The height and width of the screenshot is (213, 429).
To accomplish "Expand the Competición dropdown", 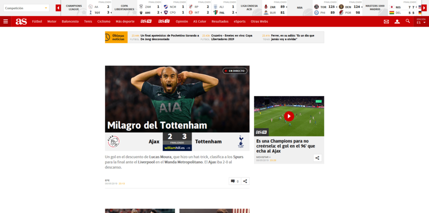I will (x=26, y=8).
